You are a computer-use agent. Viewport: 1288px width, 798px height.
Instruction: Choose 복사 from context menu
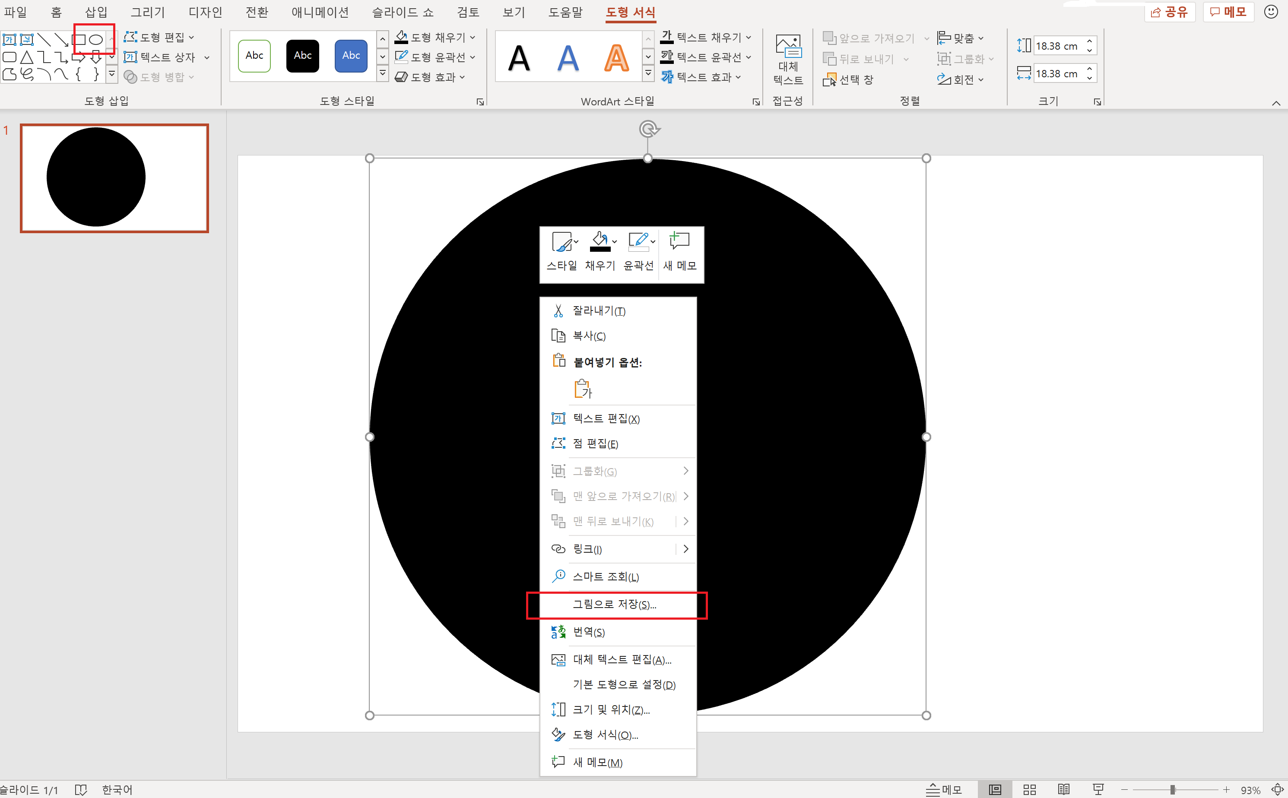point(618,336)
